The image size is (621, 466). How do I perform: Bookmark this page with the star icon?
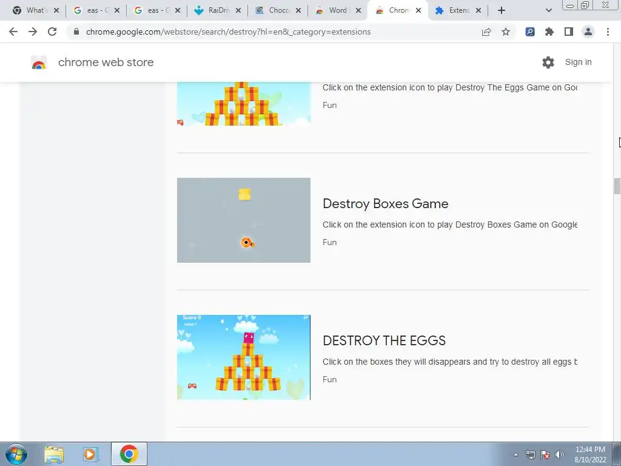[x=506, y=32]
